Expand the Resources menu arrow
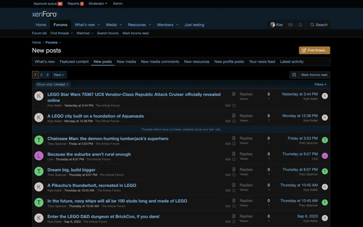This screenshot has width=363, height=227. coord(150,25)
